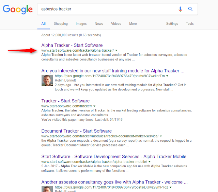Open the News tab

(x=99, y=24)
